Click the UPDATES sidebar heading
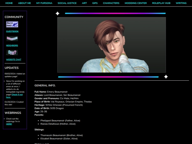192x144 pixels. pos(12,68)
